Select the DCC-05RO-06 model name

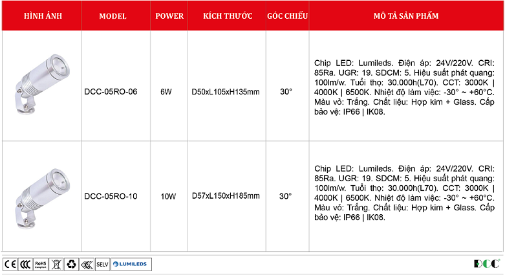111,92
